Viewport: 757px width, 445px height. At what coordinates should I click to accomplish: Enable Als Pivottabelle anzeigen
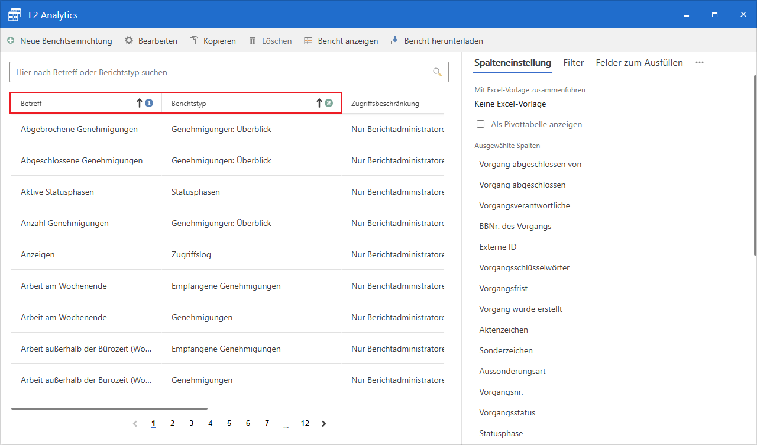coord(481,124)
